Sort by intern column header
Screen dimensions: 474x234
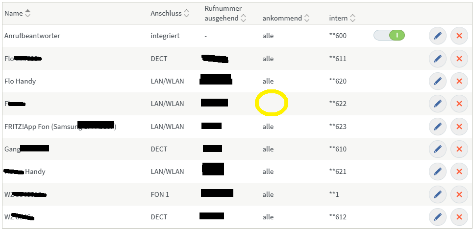(x=352, y=19)
